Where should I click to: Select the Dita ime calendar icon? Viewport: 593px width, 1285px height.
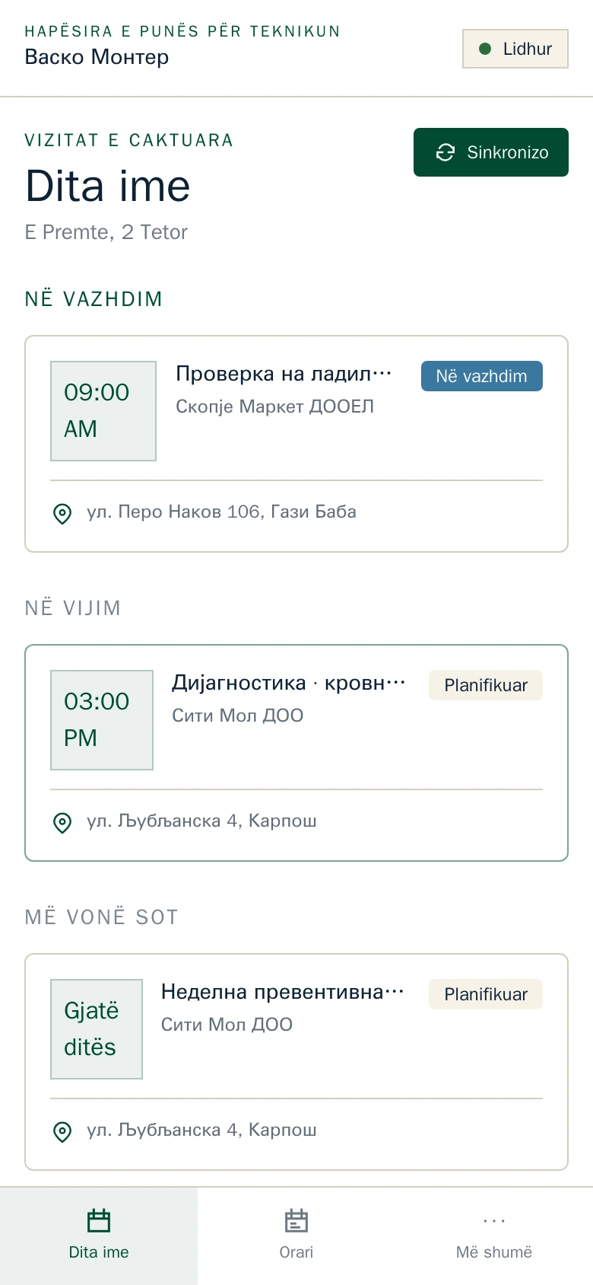[99, 1220]
